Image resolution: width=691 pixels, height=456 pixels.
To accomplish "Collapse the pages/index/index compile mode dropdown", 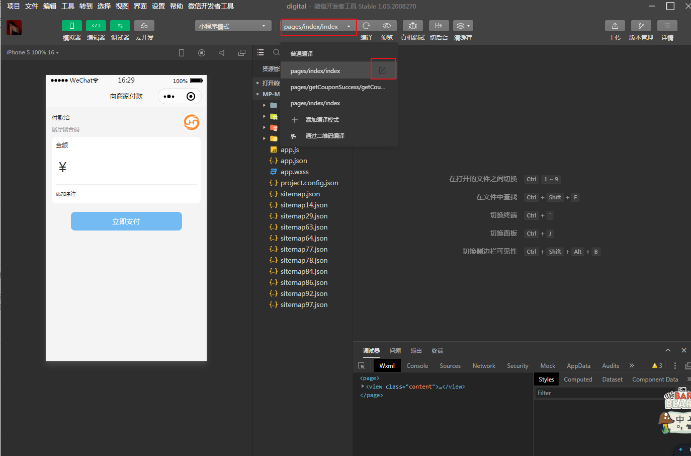I will click(318, 27).
